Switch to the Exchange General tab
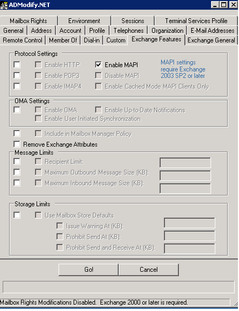The width and height of the screenshot is (239, 311). pyautogui.click(x=211, y=40)
